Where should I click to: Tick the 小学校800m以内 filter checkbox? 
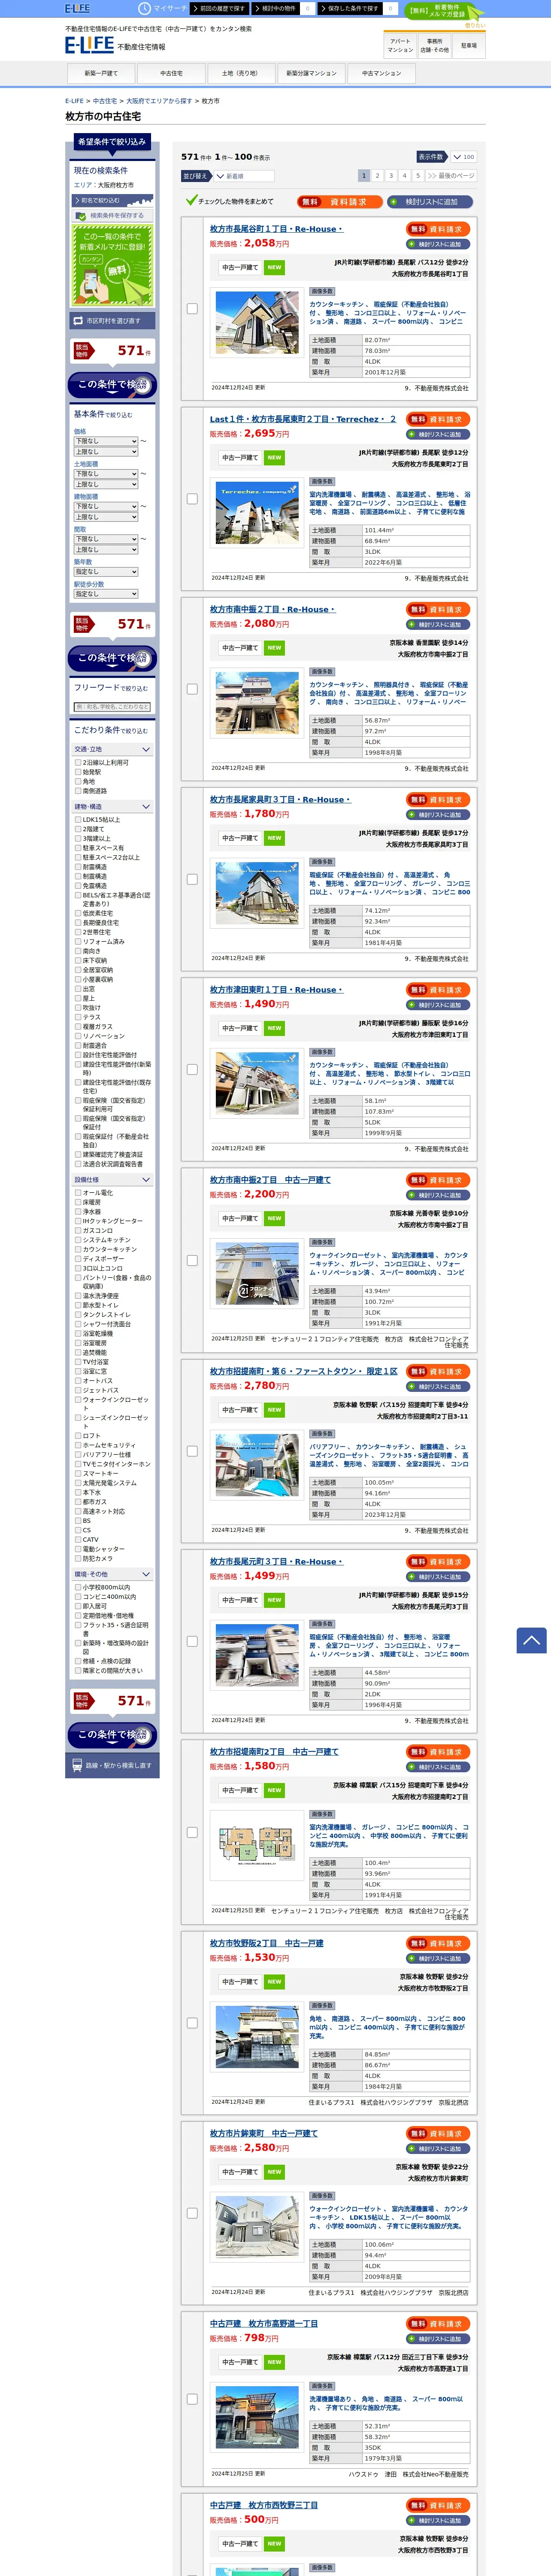point(78,1587)
